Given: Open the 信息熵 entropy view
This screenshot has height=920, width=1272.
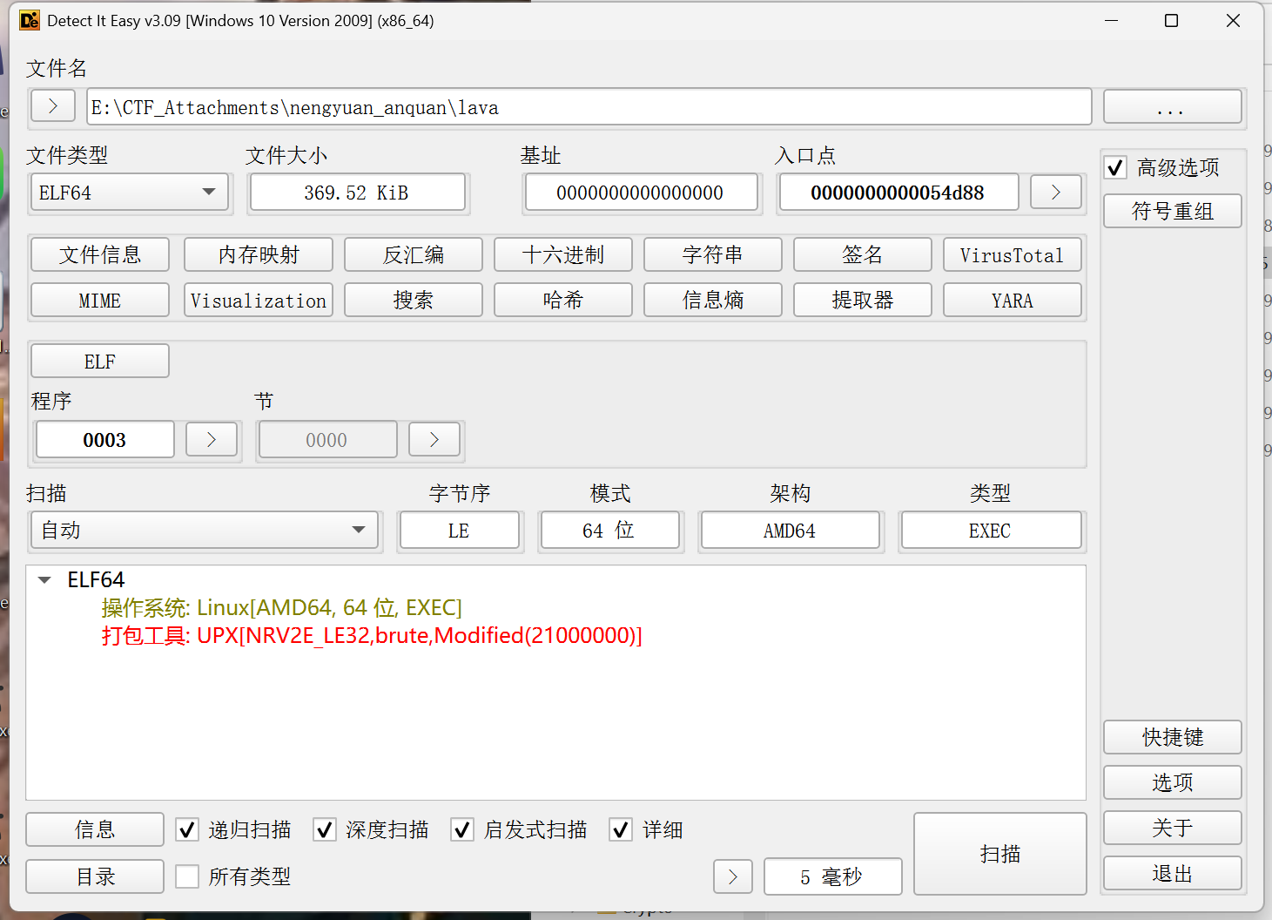Looking at the screenshot, I should (x=713, y=300).
